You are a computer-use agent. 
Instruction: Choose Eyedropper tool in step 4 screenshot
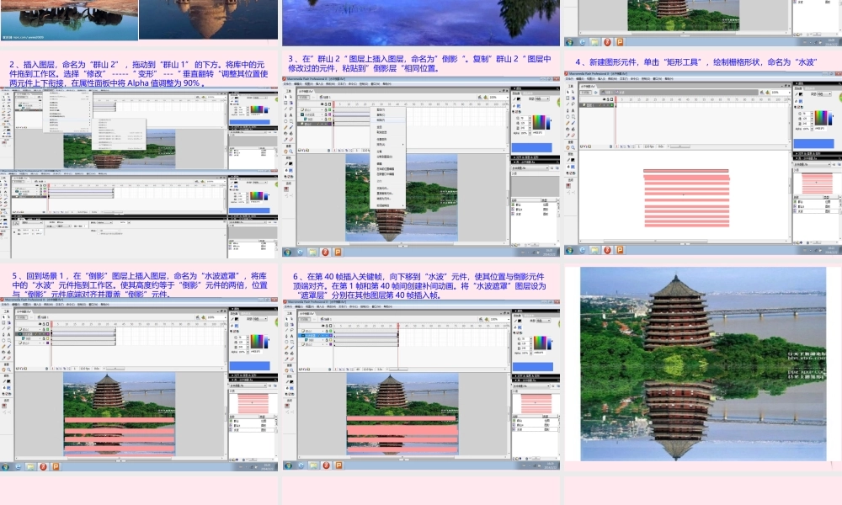[568, 136]
